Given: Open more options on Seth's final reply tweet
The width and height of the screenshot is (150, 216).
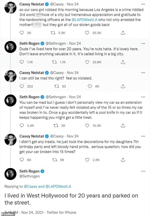Looking at the screenshot, I should click(143, 171).
